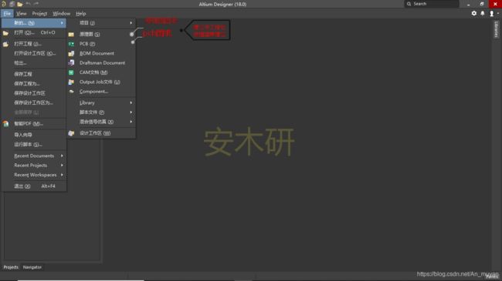Open notifications with the bell icon
This screenshot has height=281, width=502.
pyautogui.click(x=483, y=13)
